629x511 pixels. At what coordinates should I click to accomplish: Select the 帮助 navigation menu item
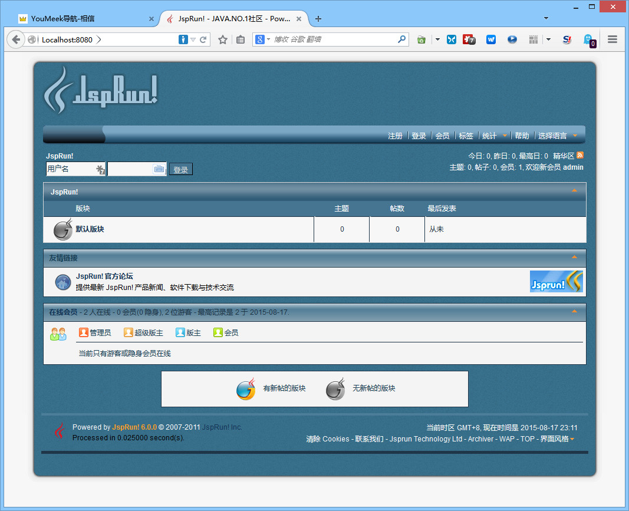click(x=522, y=136)
